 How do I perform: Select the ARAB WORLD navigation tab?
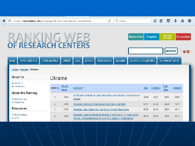104,61
